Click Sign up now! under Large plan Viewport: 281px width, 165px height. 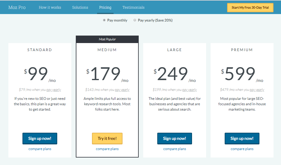point(175,138)
